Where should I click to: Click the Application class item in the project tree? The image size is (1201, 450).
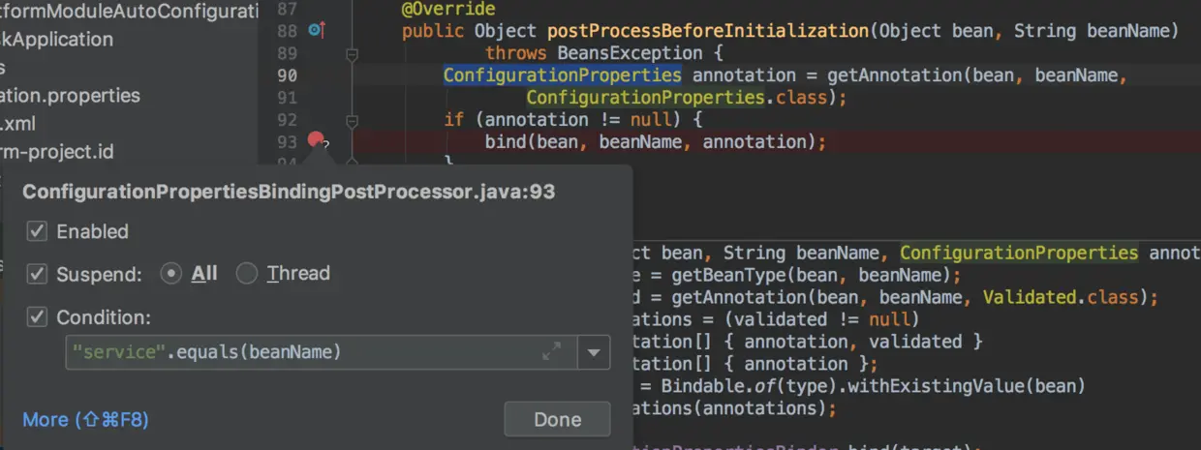tap(56, 39)
